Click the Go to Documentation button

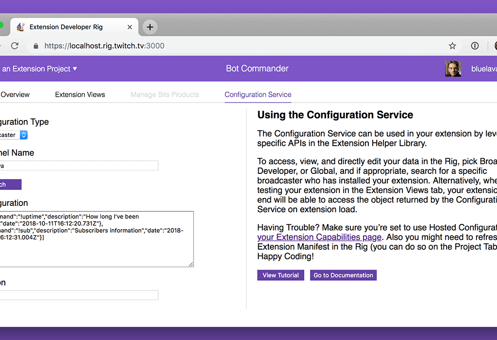pos(343,275)
